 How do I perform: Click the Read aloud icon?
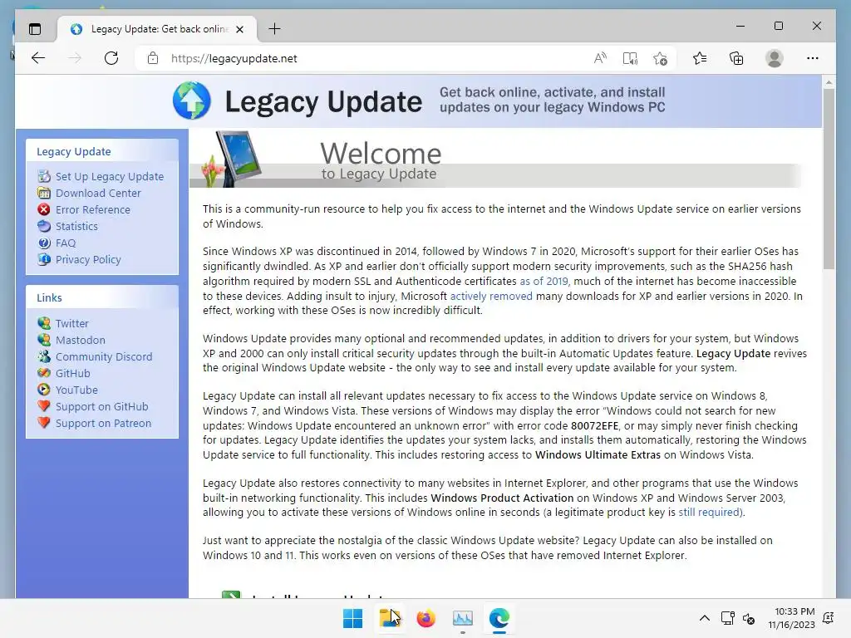click(600, 58)
